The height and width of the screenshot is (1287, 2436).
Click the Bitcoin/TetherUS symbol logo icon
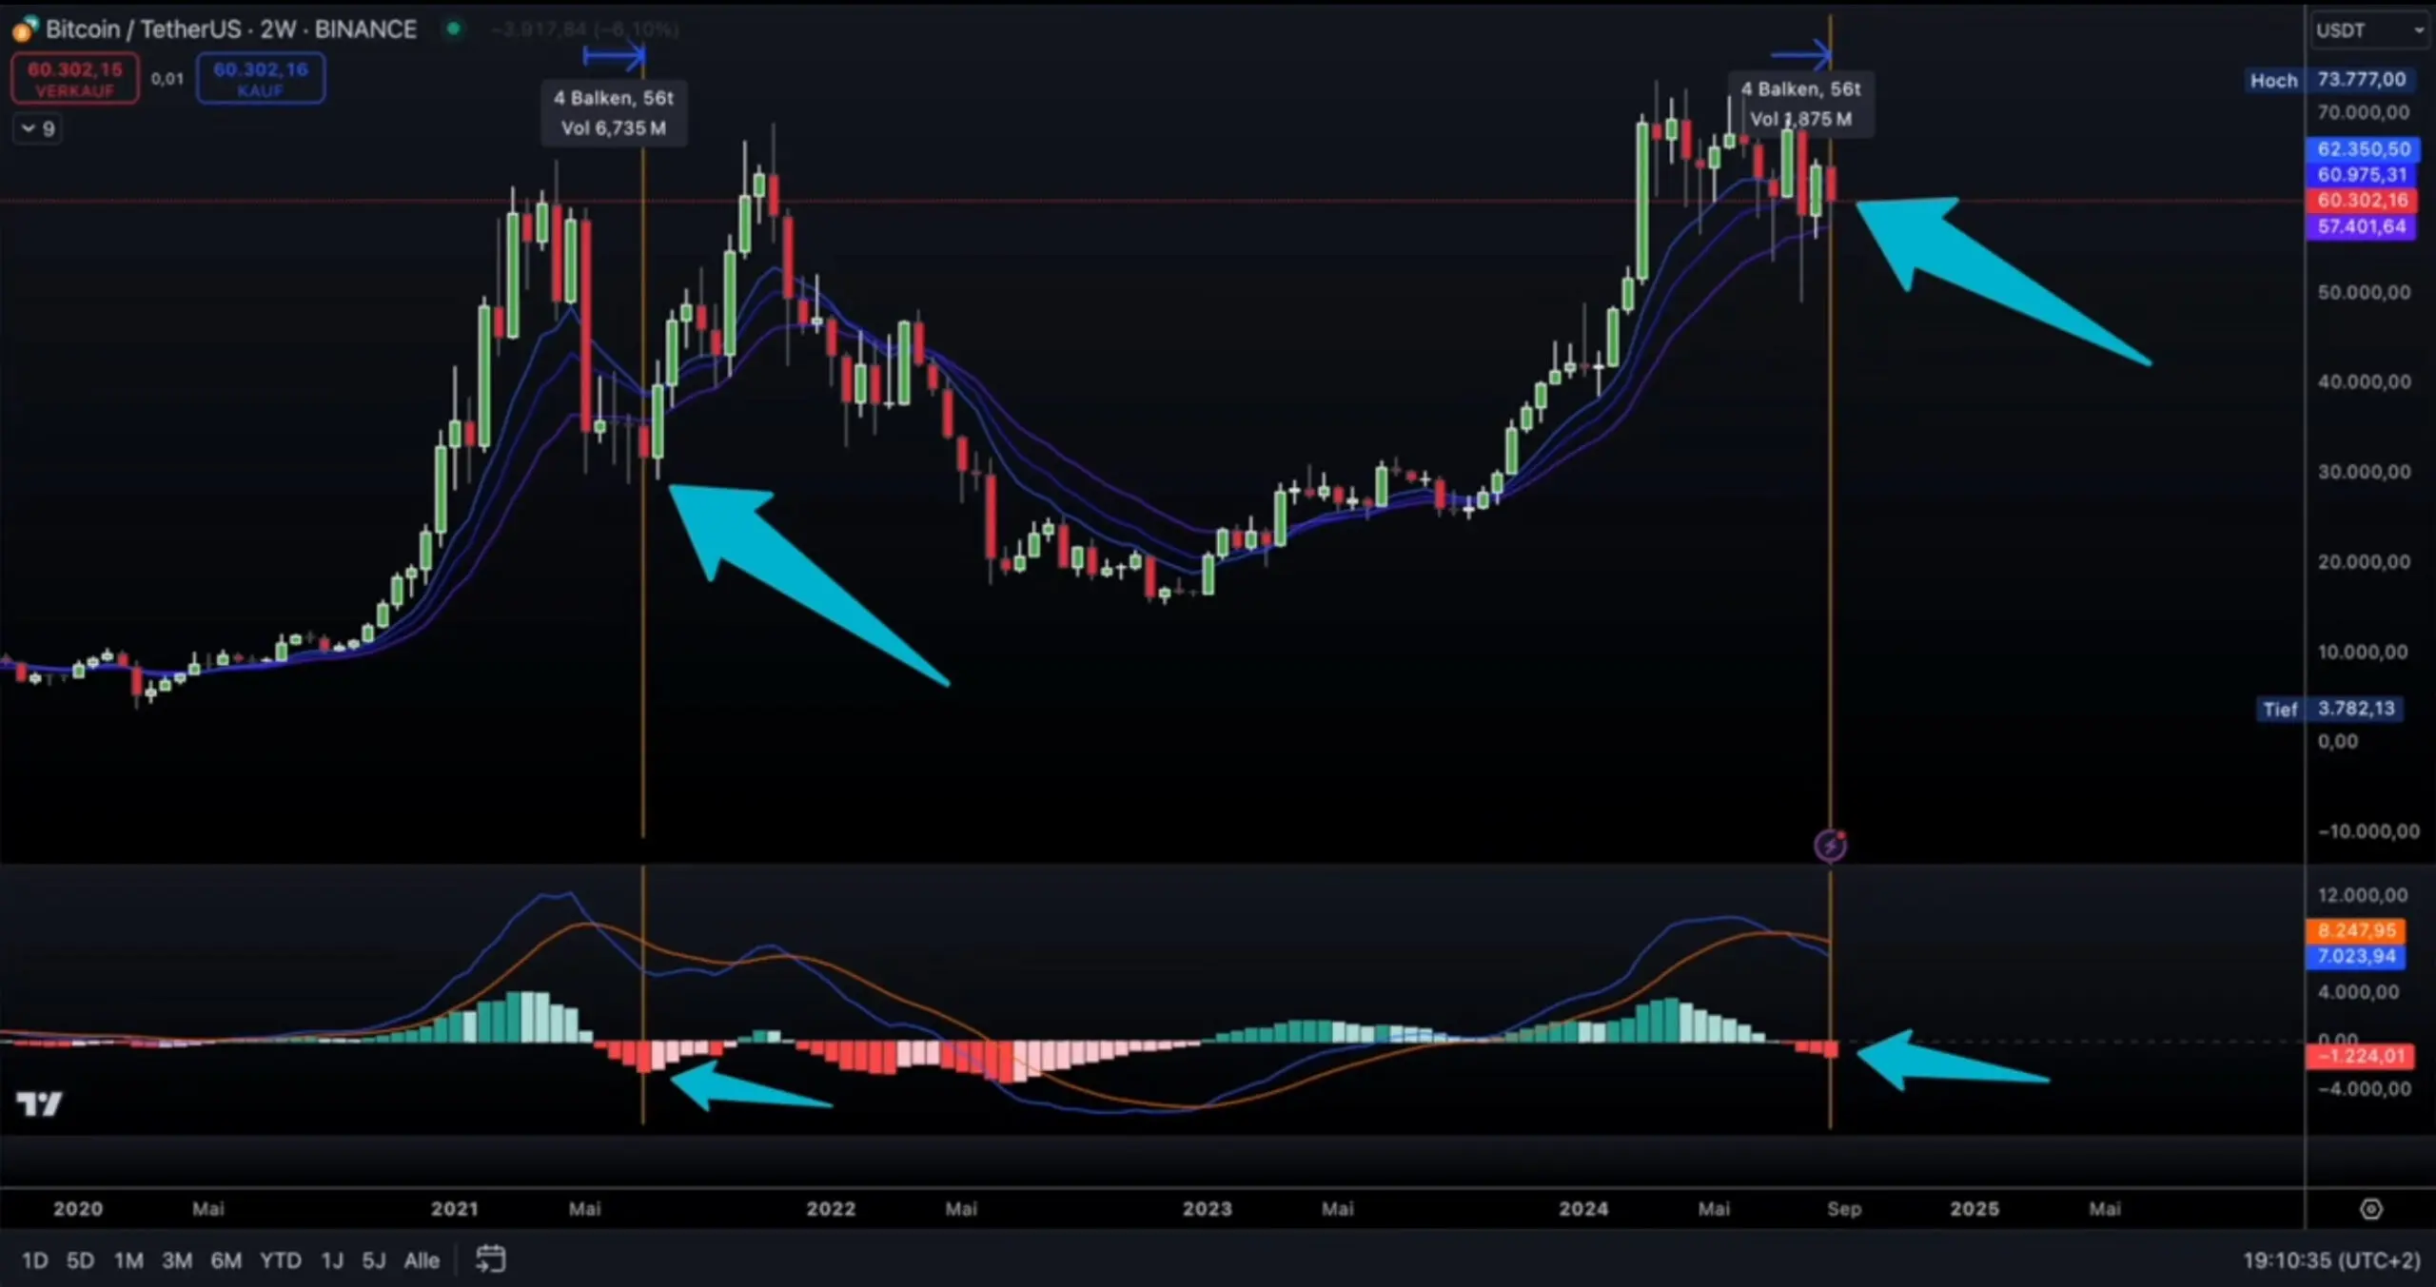[25, 29]
